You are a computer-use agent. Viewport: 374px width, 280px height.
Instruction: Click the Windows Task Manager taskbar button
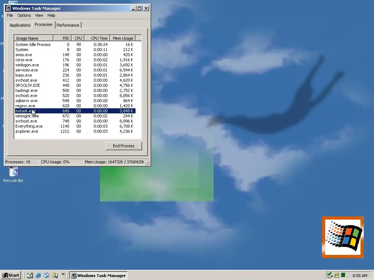click(x=99, y=276)
